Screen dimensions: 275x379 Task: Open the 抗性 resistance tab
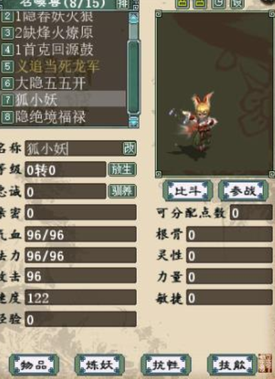166,365
